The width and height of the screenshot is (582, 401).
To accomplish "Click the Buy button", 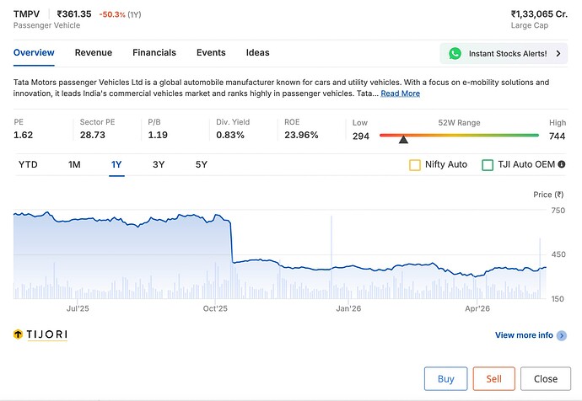I will pos(446,379).
